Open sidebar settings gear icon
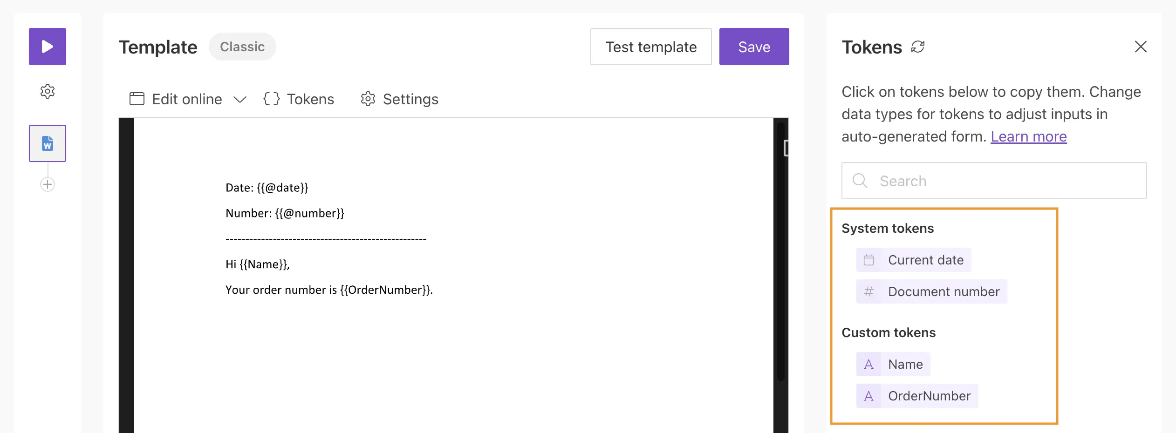1176x433 pixels. coord(48,91)
